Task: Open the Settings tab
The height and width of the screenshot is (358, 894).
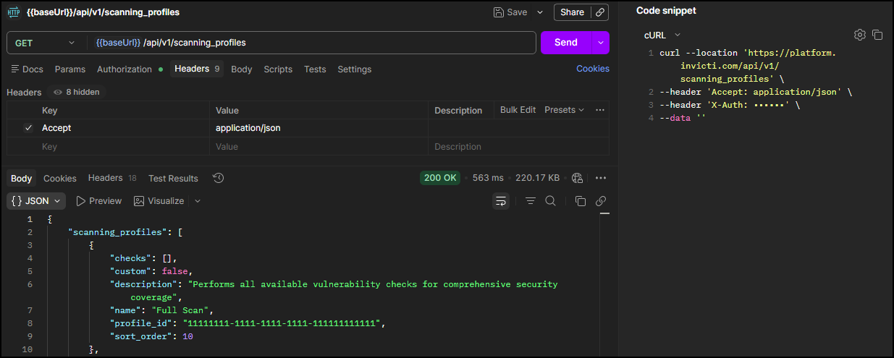Action: click(355, 69)
